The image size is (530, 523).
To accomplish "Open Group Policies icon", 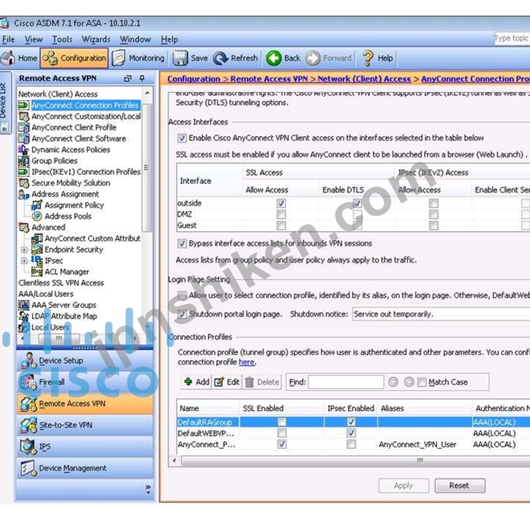I will pyautogui.click(x=24, y=161).
